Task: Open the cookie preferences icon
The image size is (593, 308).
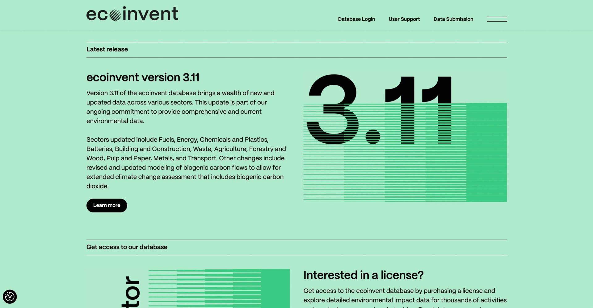Action: [10, 297]
